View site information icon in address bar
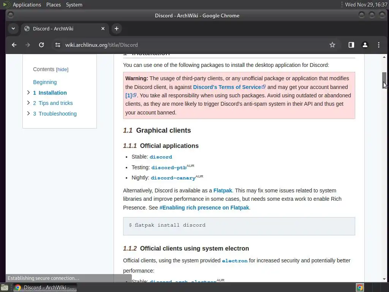The width and height of the screenshot is (389, 292). tap(58, 45)
